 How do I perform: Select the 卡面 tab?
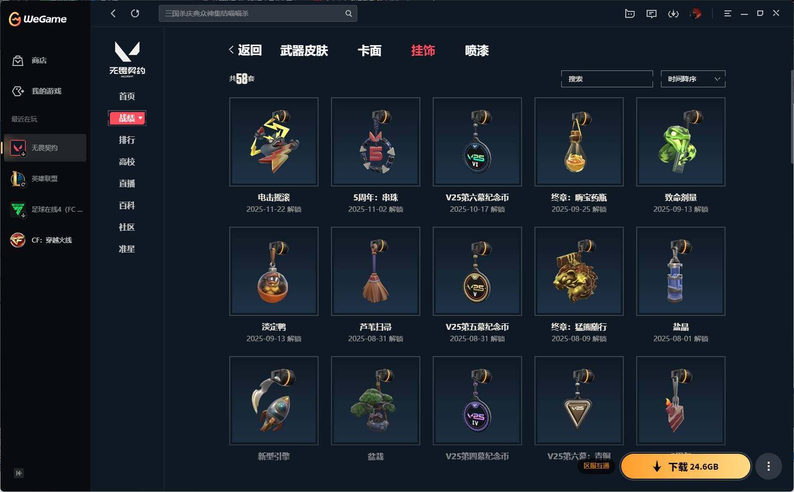click(x=370, y=51)
